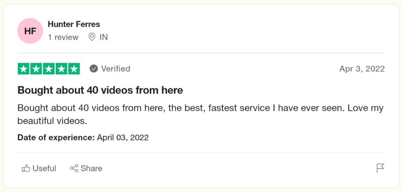Open the review title 'Bought about 40 videos'
Image resolution: width=403 pixels, height=192 pixels.
(100, 90)
